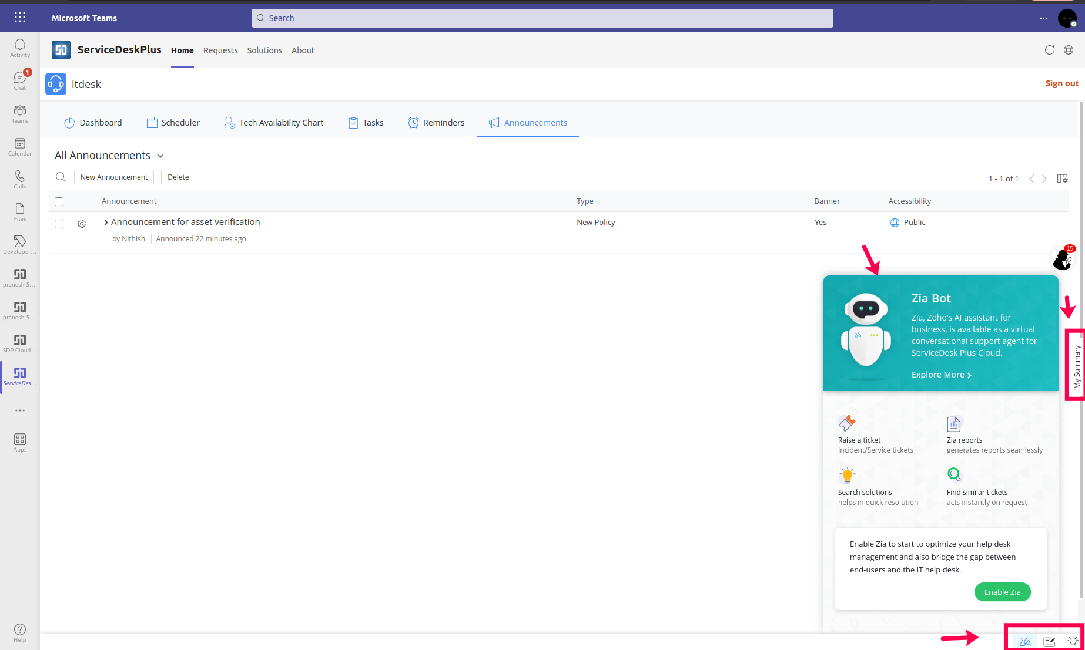The width and height of the screenshot is (1085, 650).
Task: Open Files in the left rail
Action: [20, 212]
